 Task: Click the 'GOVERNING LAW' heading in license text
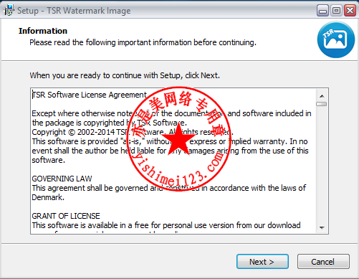[x=62, y=179]
